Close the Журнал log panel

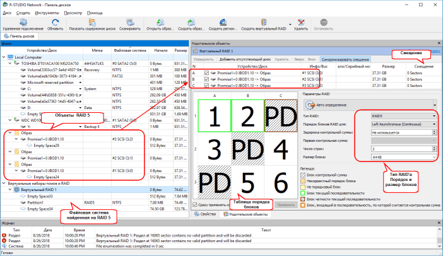point(439,223)
